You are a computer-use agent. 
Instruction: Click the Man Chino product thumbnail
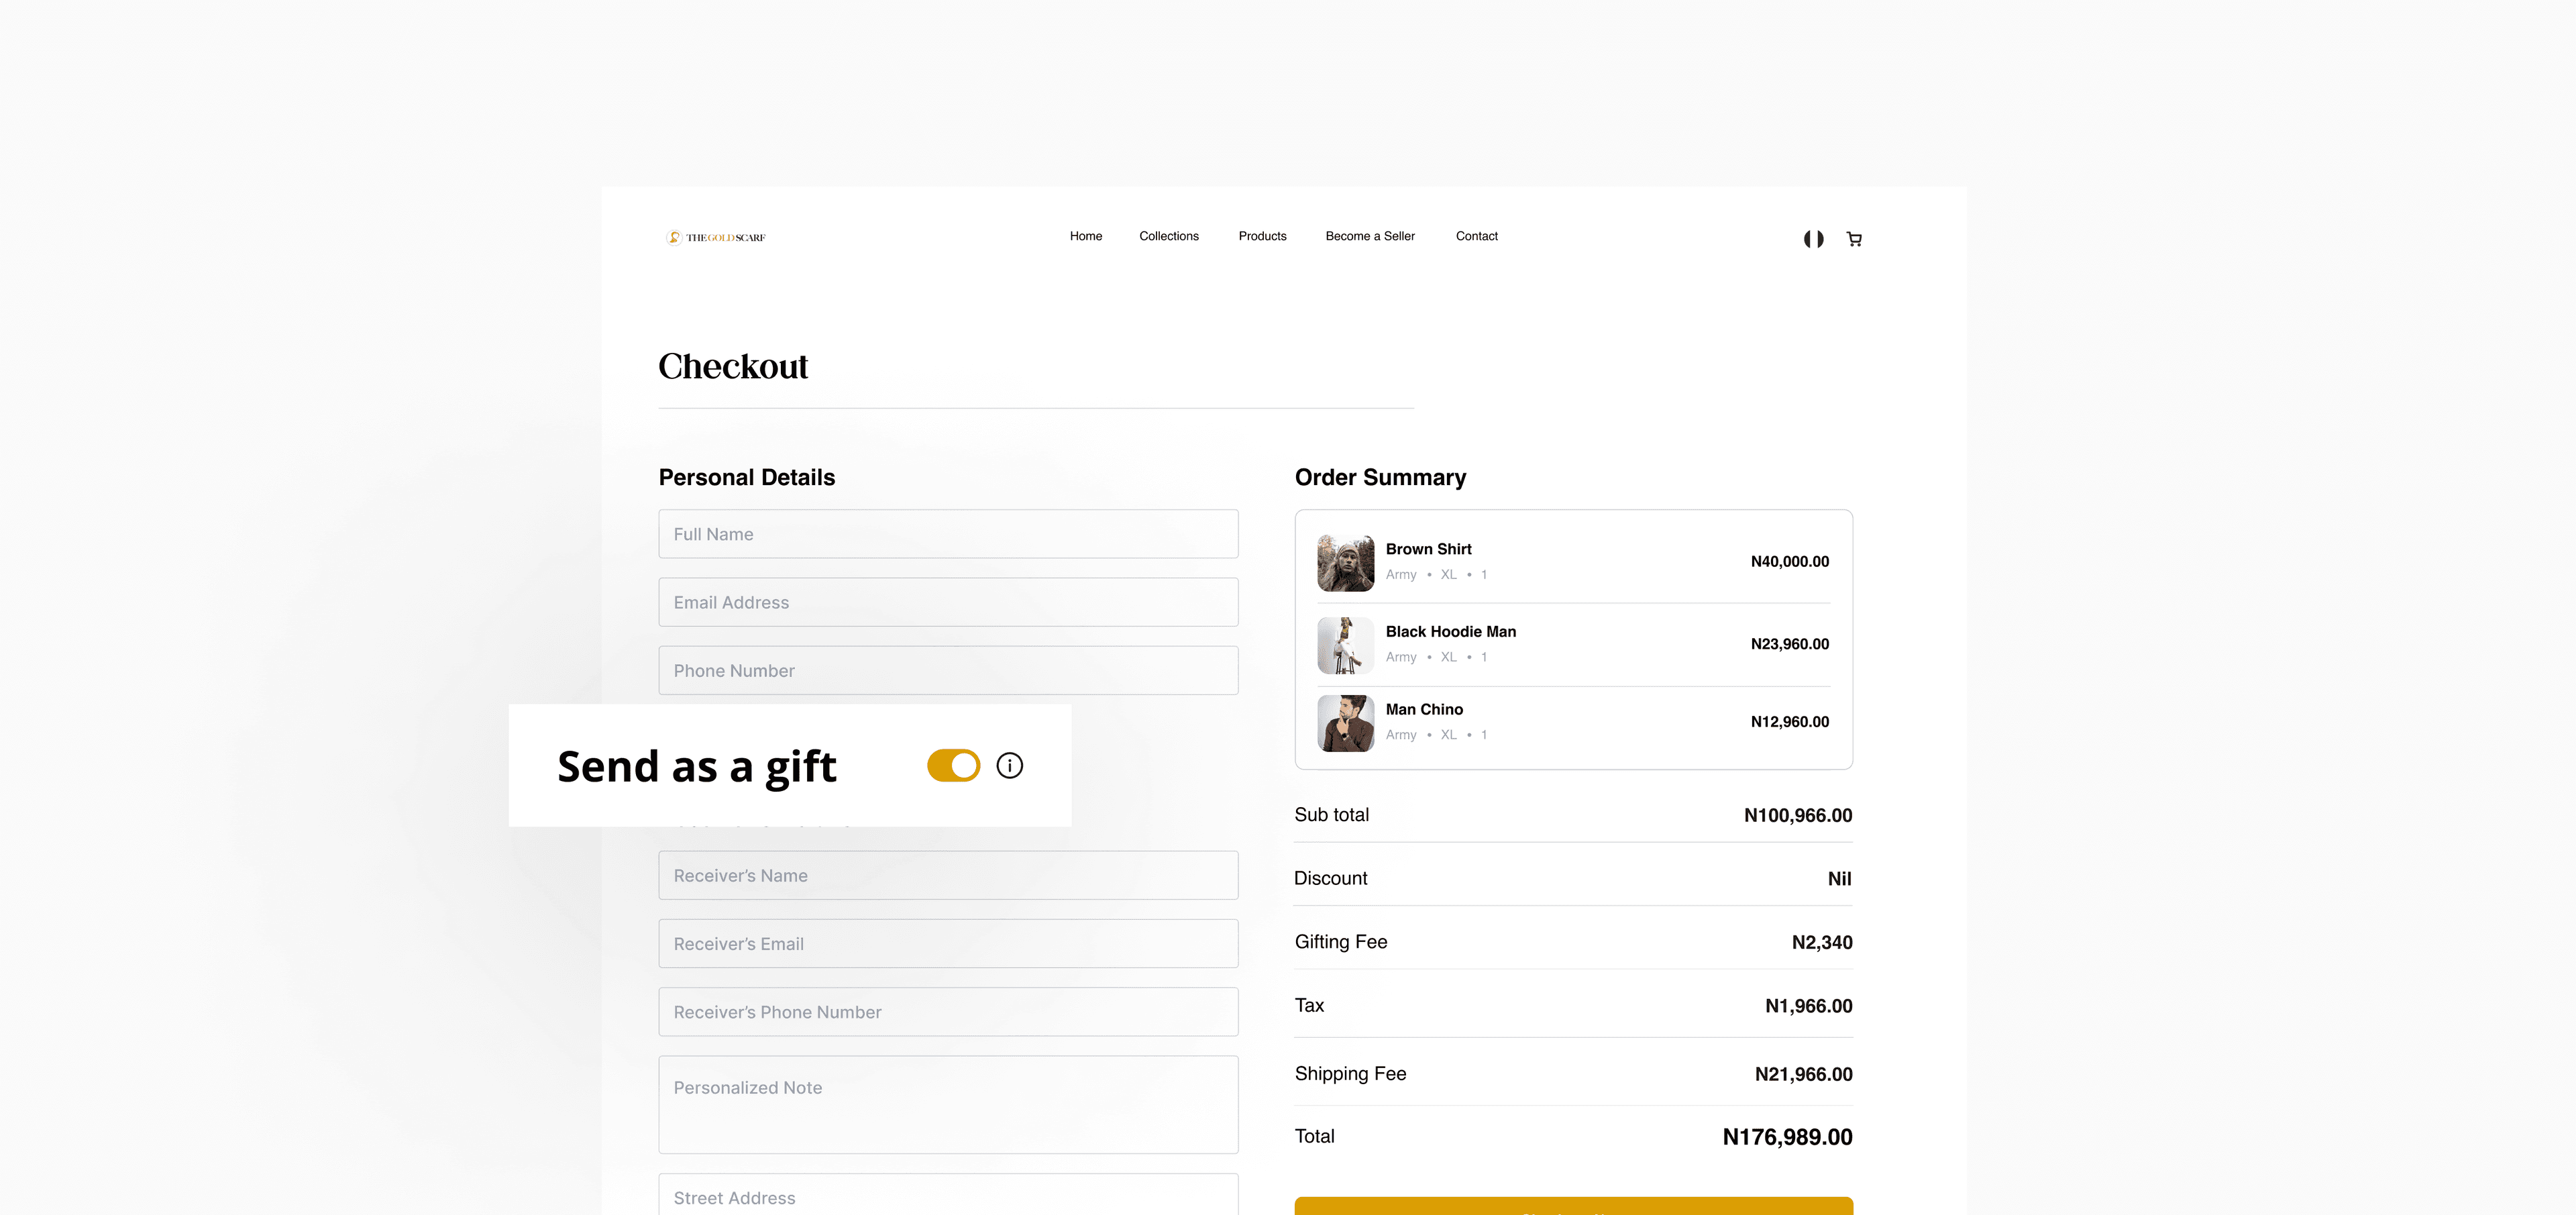click(x=1345, y=723)
